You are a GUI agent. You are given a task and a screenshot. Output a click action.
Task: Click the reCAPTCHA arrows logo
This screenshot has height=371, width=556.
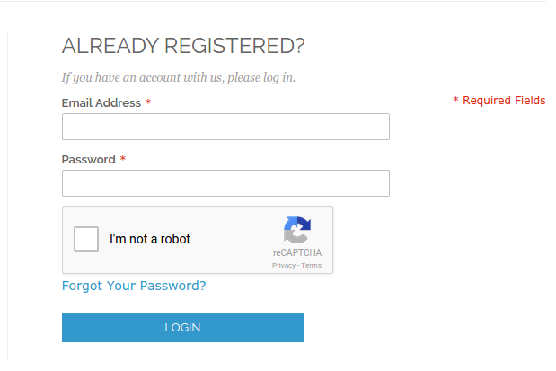pyautogui.click(x=297, y=230)
